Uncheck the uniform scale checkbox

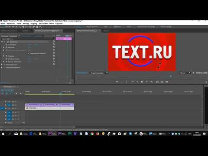point(29,53)
